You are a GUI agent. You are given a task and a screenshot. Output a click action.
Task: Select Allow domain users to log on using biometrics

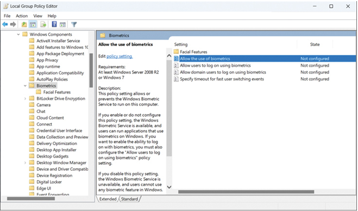click(223, 72)
